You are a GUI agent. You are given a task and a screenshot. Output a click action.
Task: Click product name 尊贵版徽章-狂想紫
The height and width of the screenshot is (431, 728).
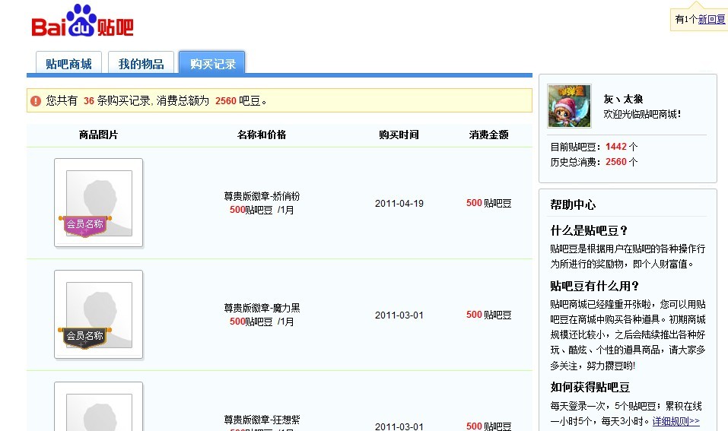[x=262, y=420]
